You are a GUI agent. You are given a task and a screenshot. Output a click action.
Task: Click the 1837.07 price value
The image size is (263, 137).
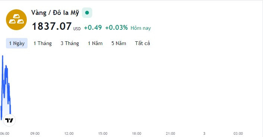tap(52, 26)
